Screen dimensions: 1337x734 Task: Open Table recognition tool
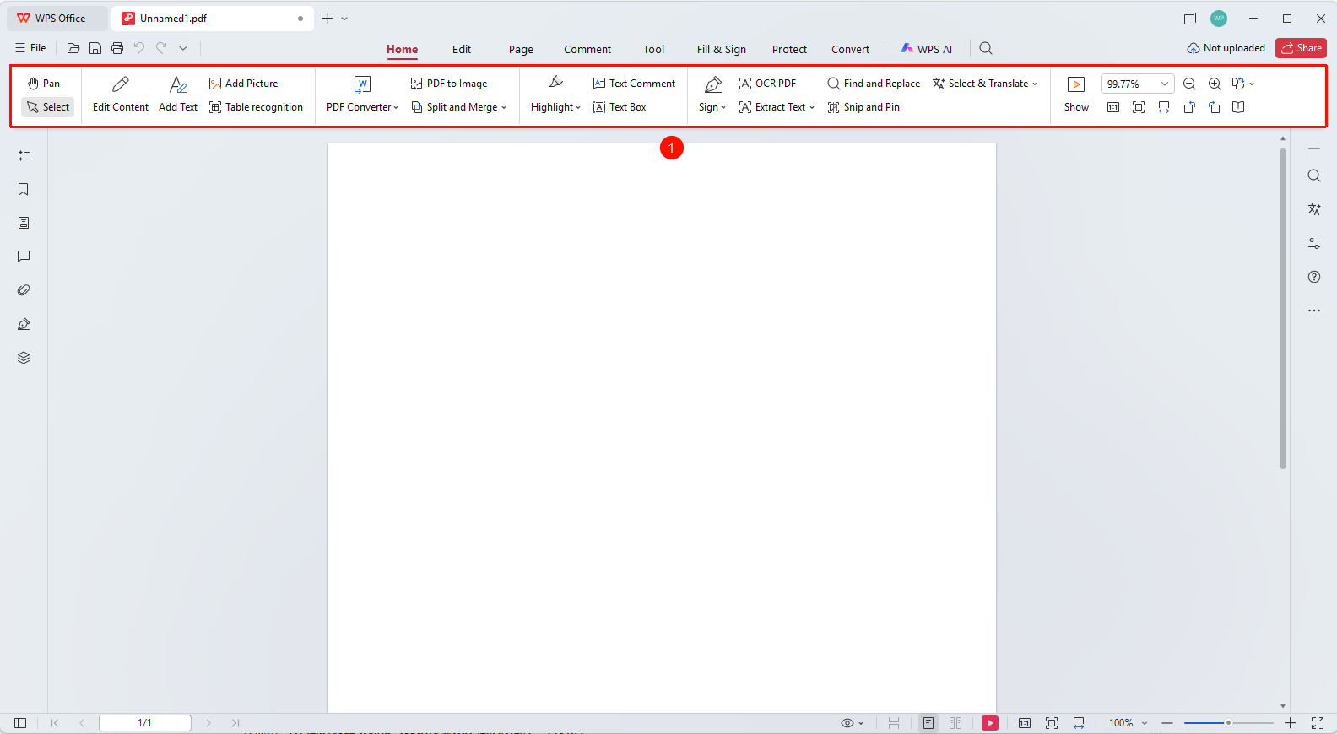coord(256,107)
